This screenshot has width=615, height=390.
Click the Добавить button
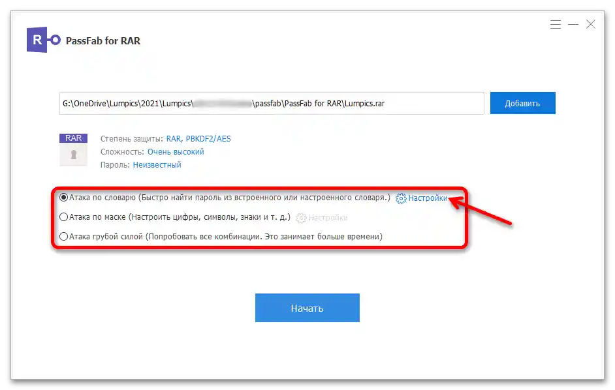click(522, 103)
